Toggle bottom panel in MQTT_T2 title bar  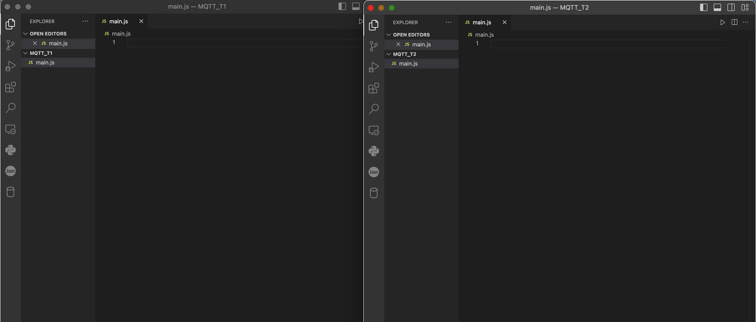[717, 8]
